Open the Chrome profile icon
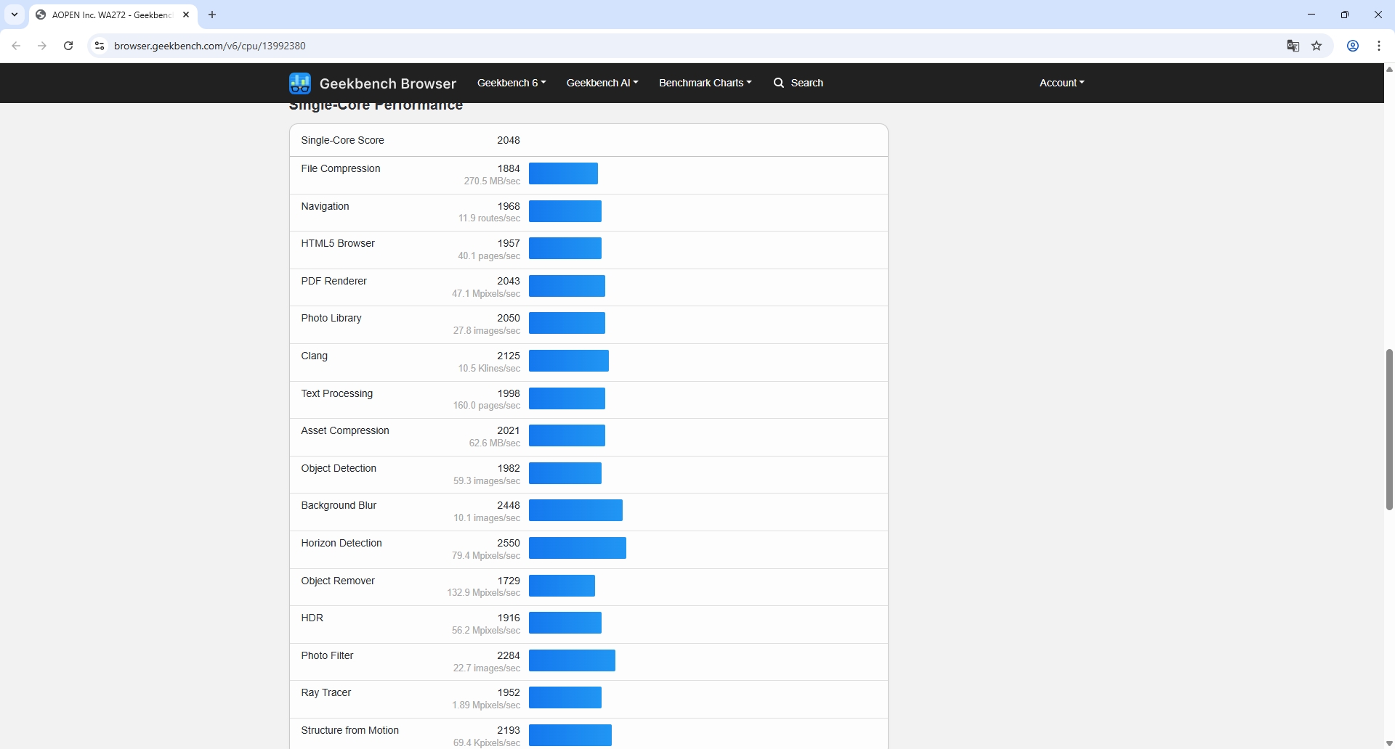 pyautogui.click(x=1353, y=46)
